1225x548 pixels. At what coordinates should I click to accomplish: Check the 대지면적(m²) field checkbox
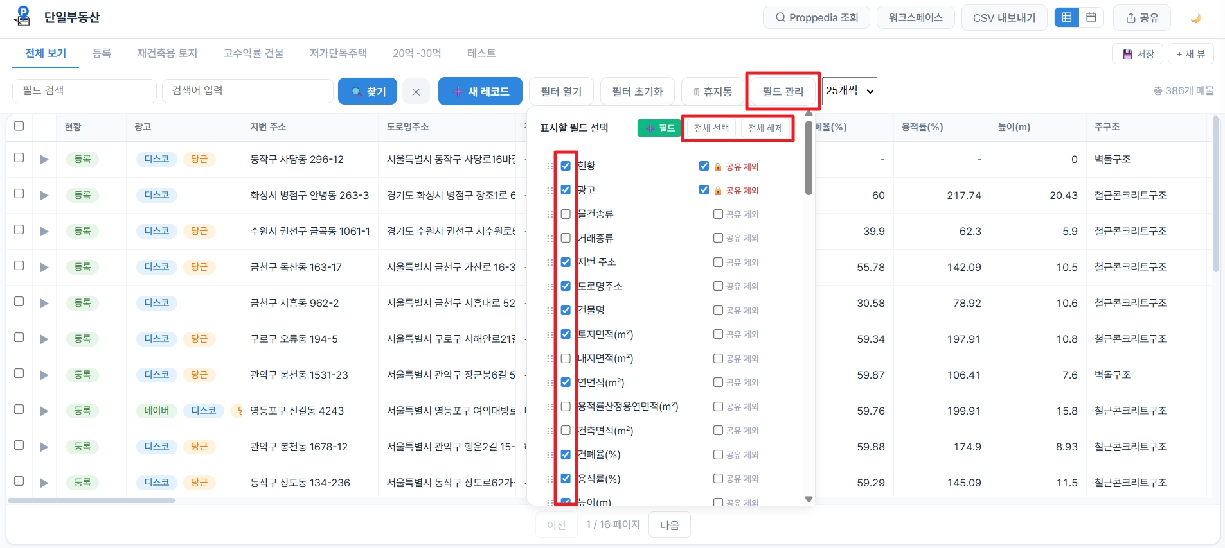coord(566,358)
